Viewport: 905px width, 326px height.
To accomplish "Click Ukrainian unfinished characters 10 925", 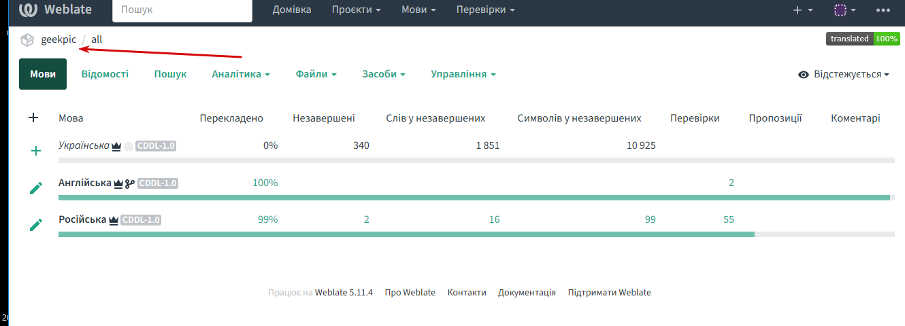I will click(x=641, y=145).
